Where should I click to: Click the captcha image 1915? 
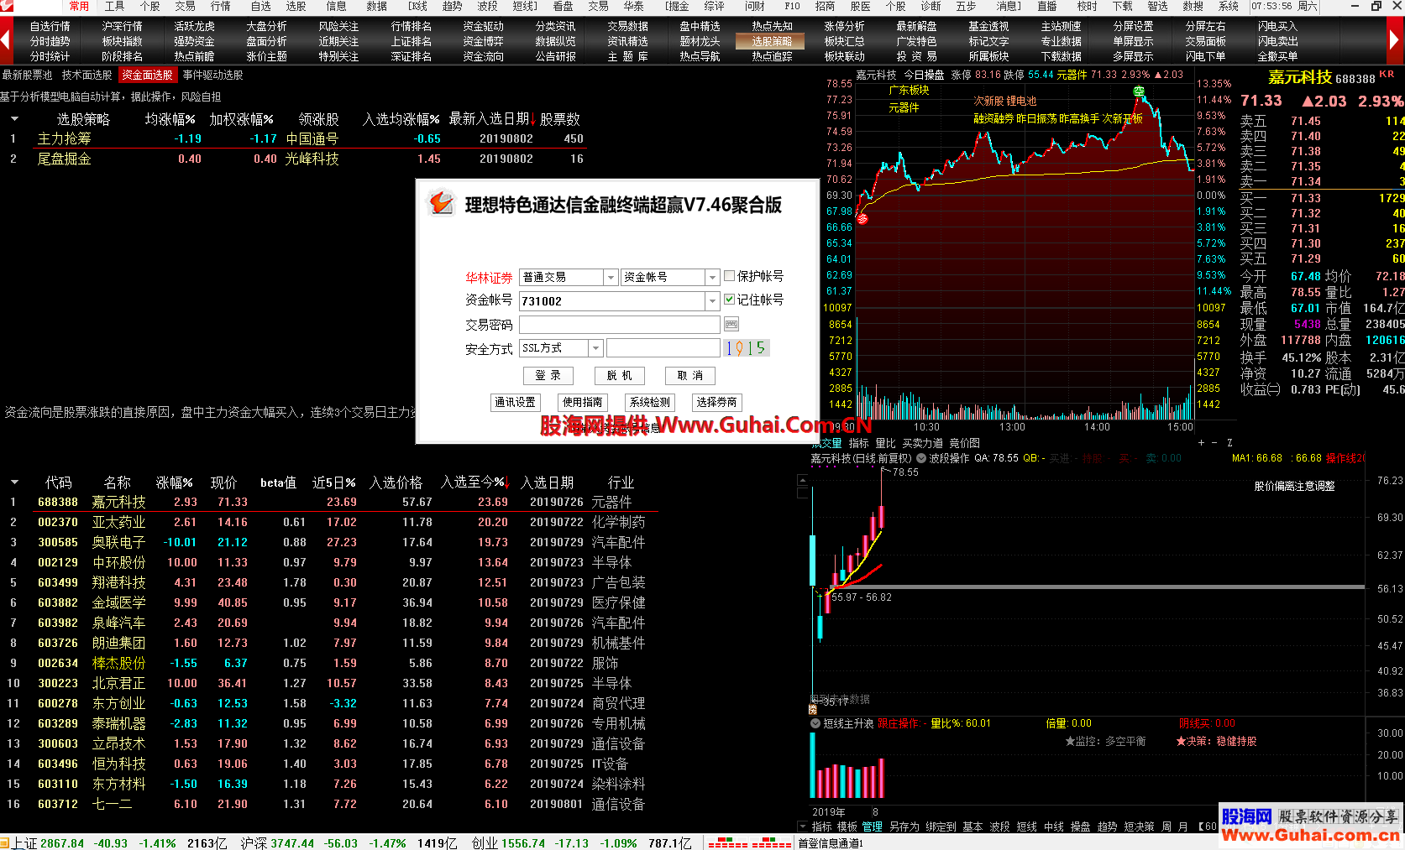[747, 348]
